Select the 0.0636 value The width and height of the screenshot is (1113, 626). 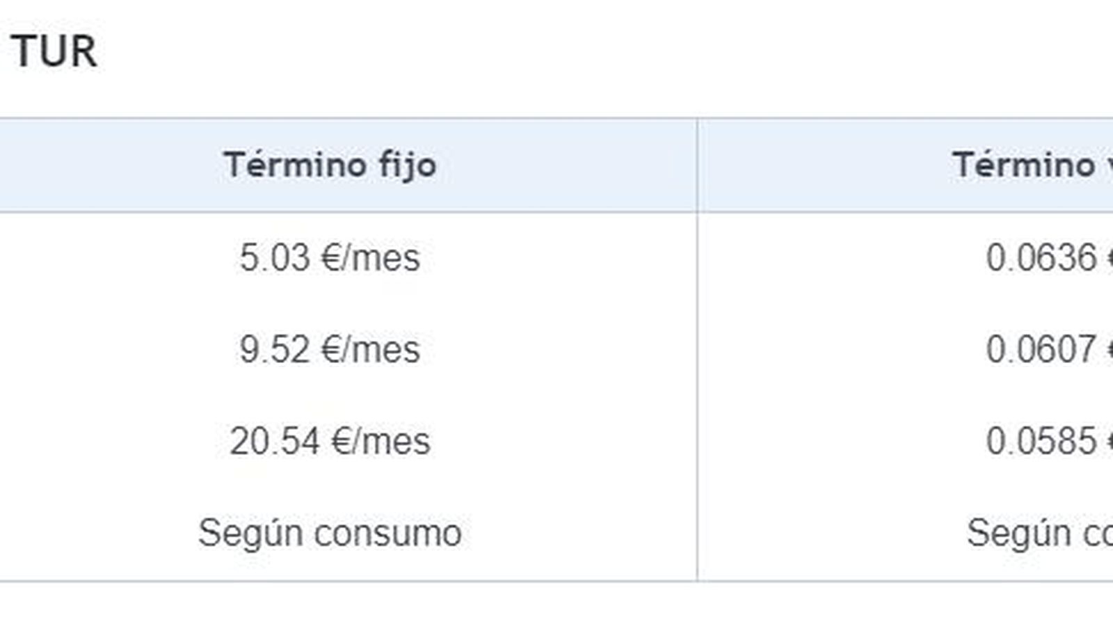(1041, 258)
